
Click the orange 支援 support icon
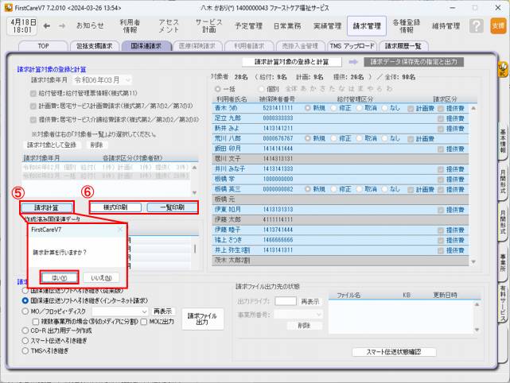coord(497,26)
